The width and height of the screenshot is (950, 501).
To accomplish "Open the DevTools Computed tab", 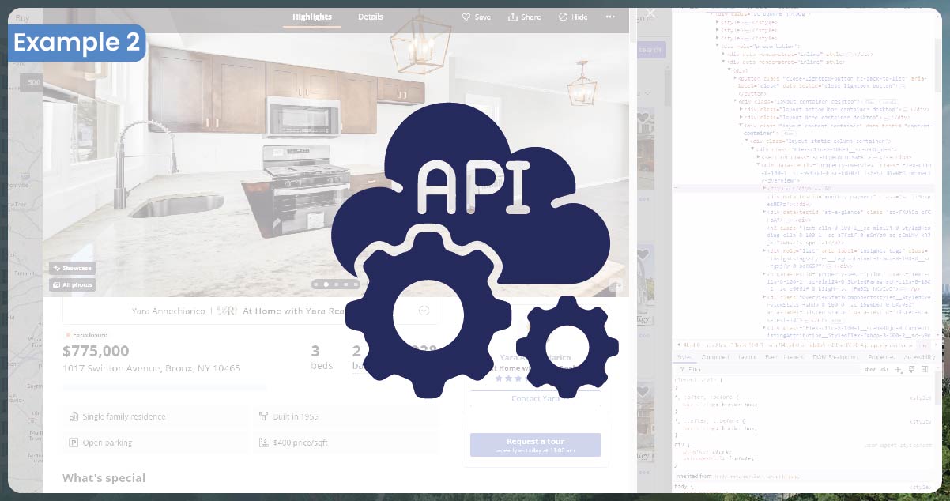I will [715, 357].
